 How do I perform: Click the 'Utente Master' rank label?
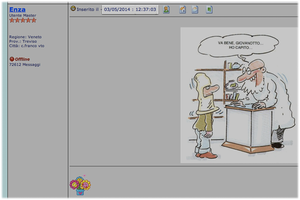23,15
